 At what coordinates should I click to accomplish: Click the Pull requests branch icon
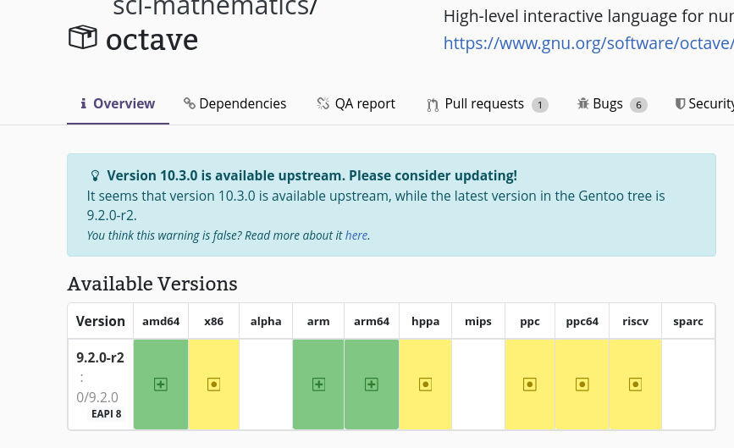click(433, 105)
